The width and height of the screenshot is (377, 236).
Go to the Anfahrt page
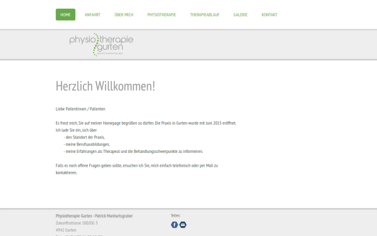[x=92, y=14]
